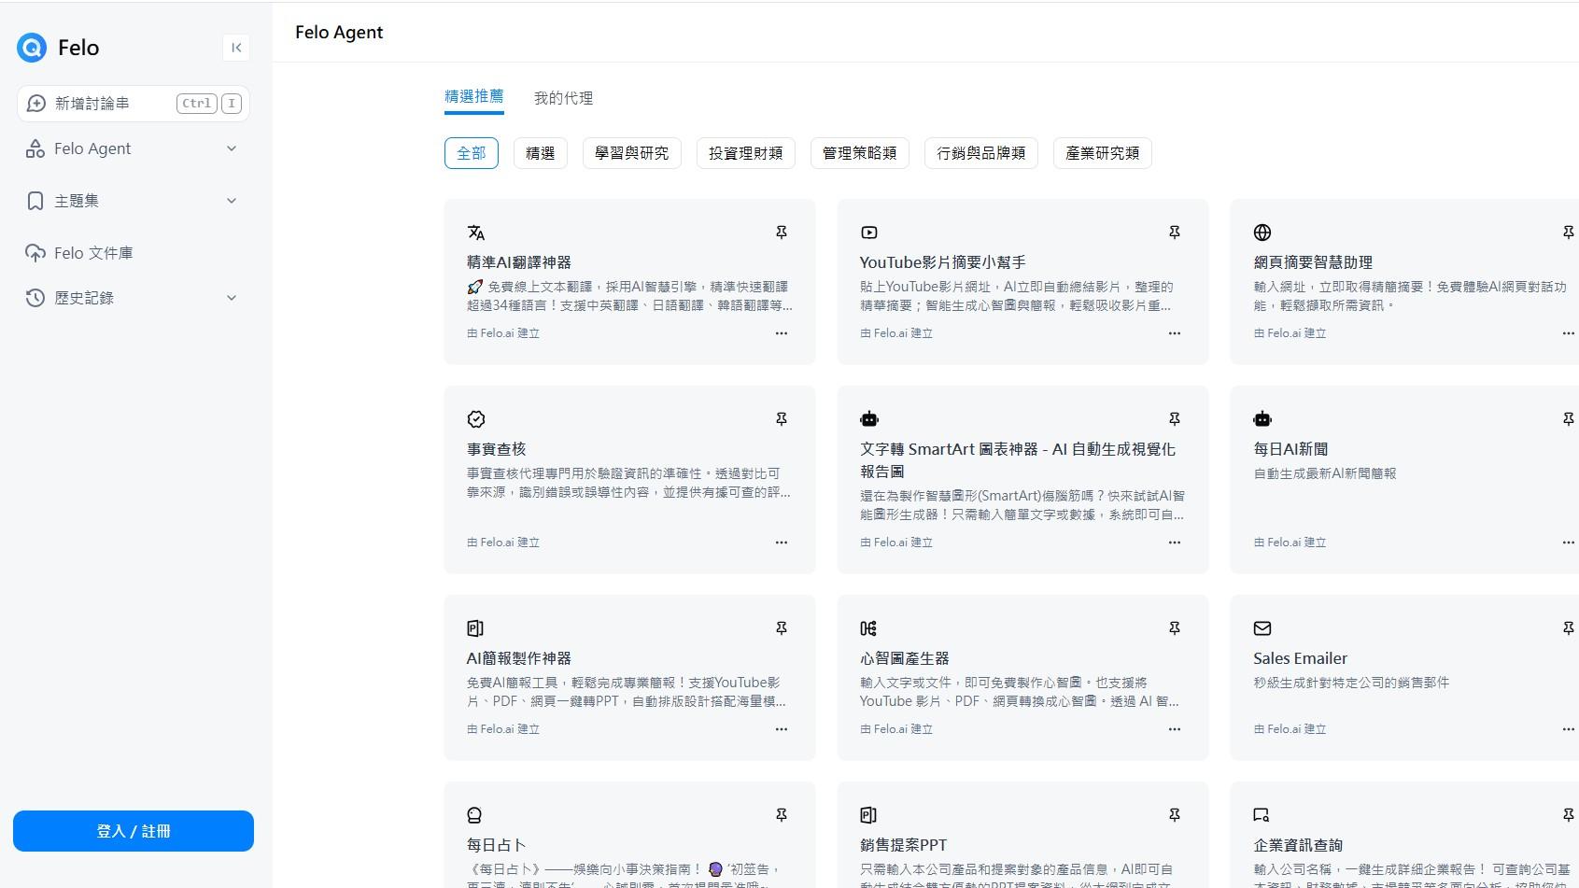Click the Felo logo icon
Image resolution: width=1579 pixels, height=888 pixels.
pos(32,48)
